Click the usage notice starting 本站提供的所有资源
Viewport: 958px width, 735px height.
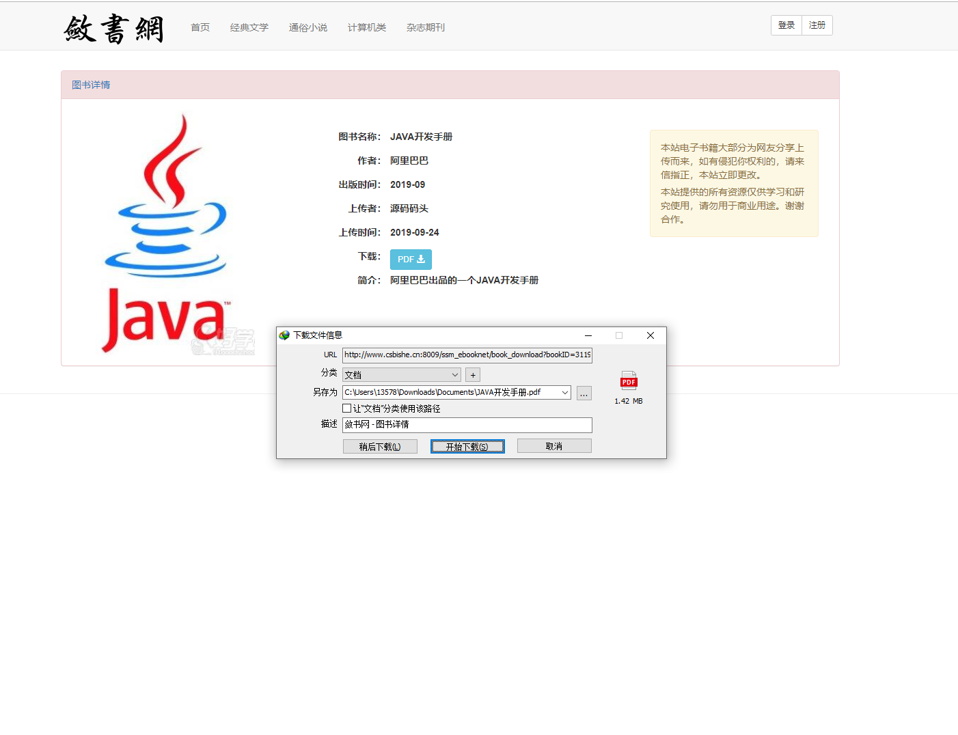[x=733, y=206]
